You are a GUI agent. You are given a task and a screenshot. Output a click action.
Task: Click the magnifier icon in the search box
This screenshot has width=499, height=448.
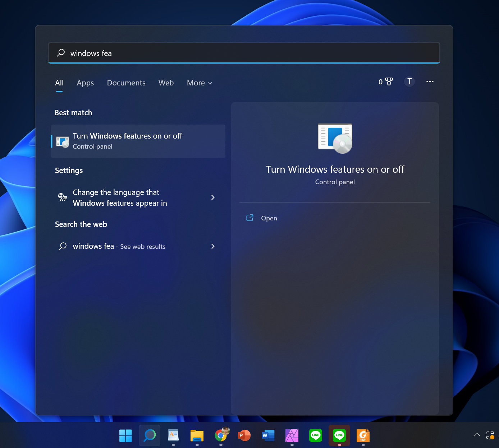click(x=61, y=53)
